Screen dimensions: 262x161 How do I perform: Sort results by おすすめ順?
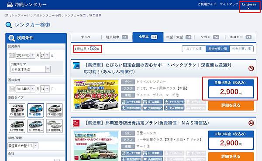click(x=194, y=49)
